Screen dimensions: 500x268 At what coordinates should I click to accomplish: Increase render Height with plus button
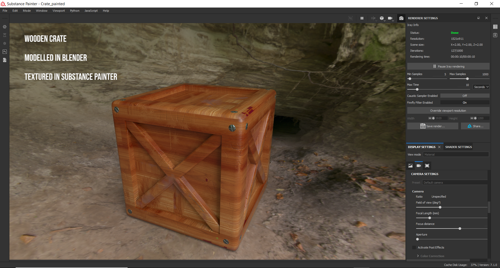[475, 118]
